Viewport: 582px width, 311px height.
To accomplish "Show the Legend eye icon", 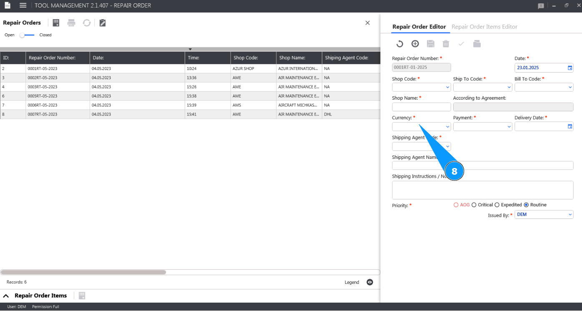I will click(x=370, y=282).
